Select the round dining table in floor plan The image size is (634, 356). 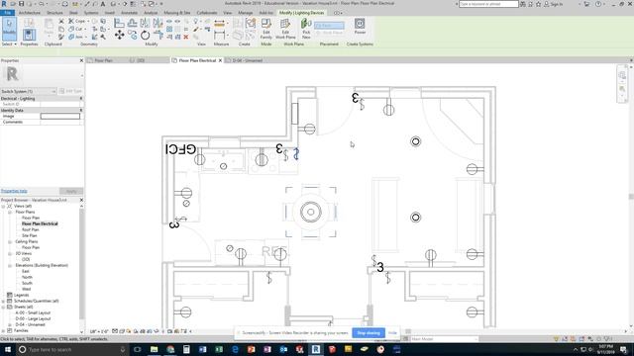(x=310, y=212)
